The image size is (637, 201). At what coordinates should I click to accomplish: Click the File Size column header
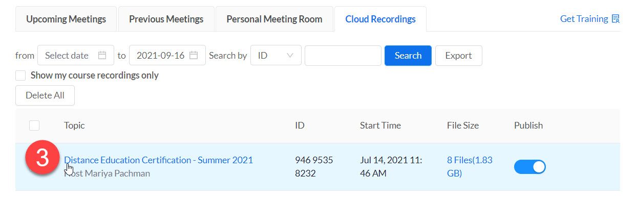(x=463, y=125)
